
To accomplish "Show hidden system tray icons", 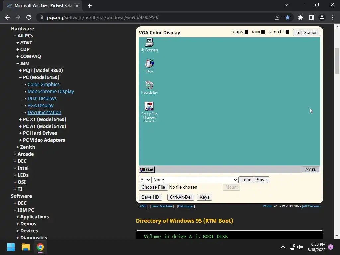I will click(283, 247).
